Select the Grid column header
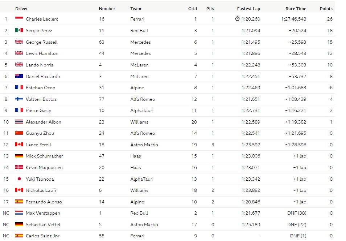 click(x=193, y=9)
